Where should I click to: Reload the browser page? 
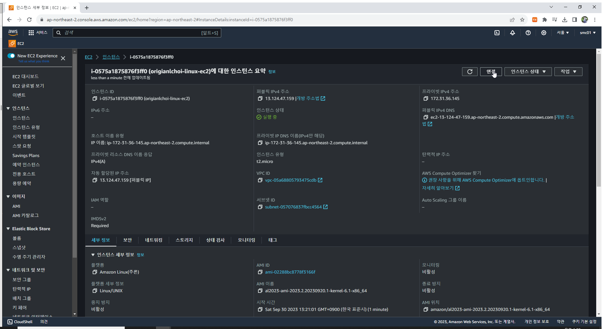point(29,20)
